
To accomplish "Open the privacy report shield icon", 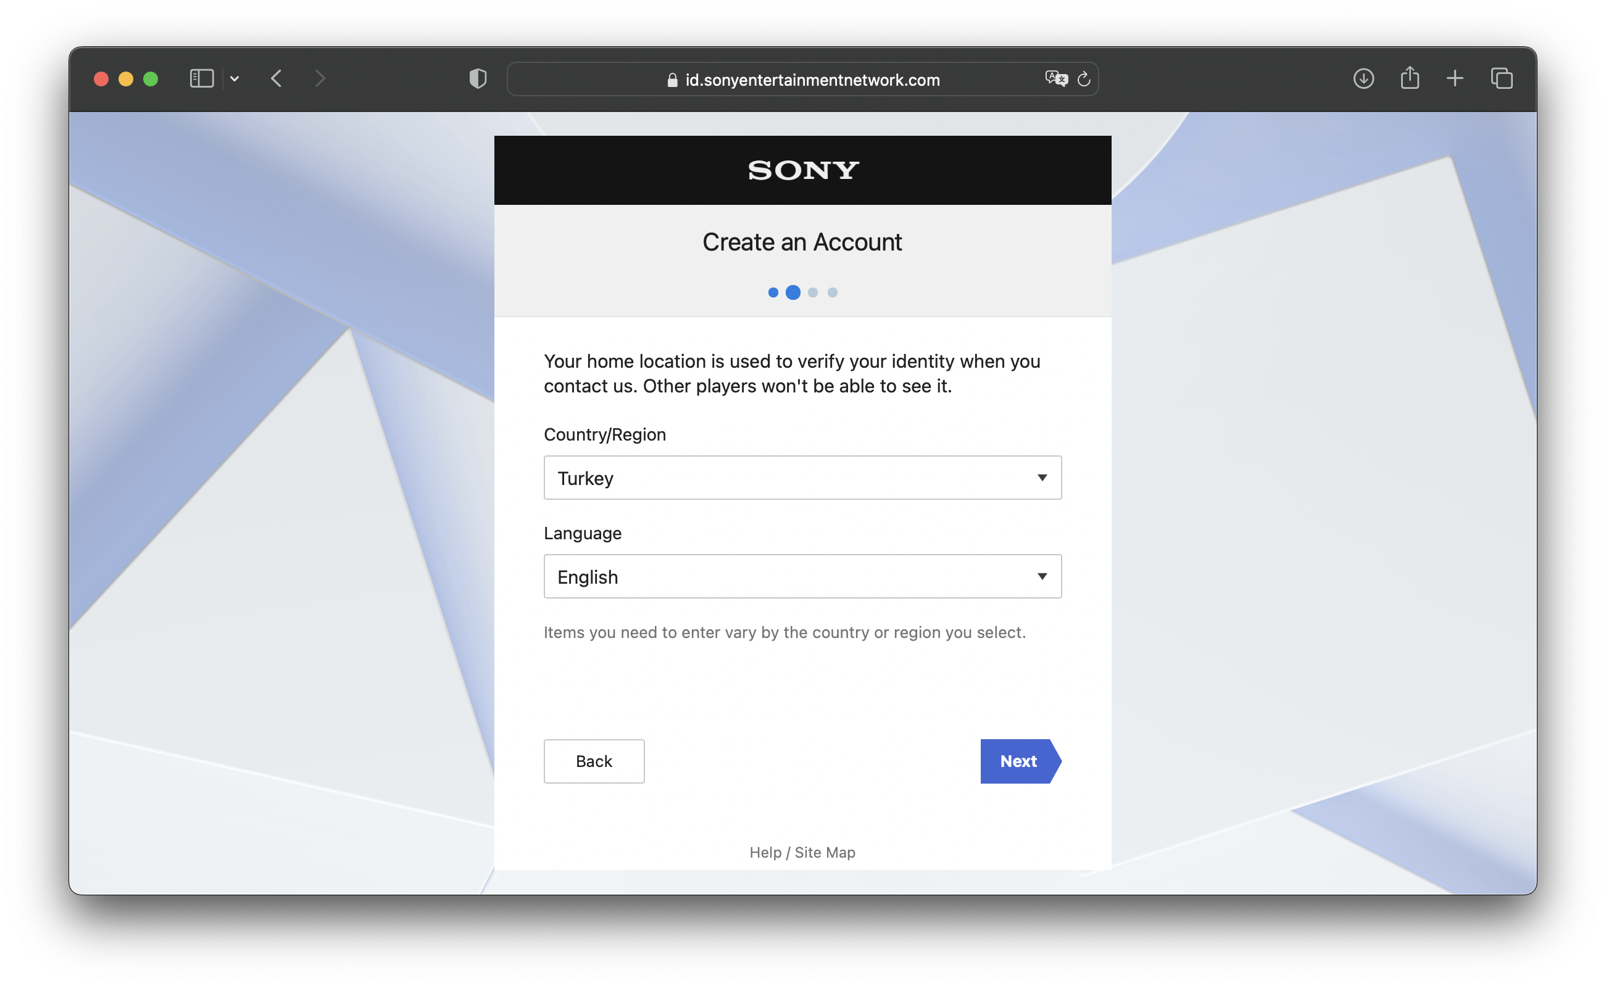I will (x=478, y=79).
